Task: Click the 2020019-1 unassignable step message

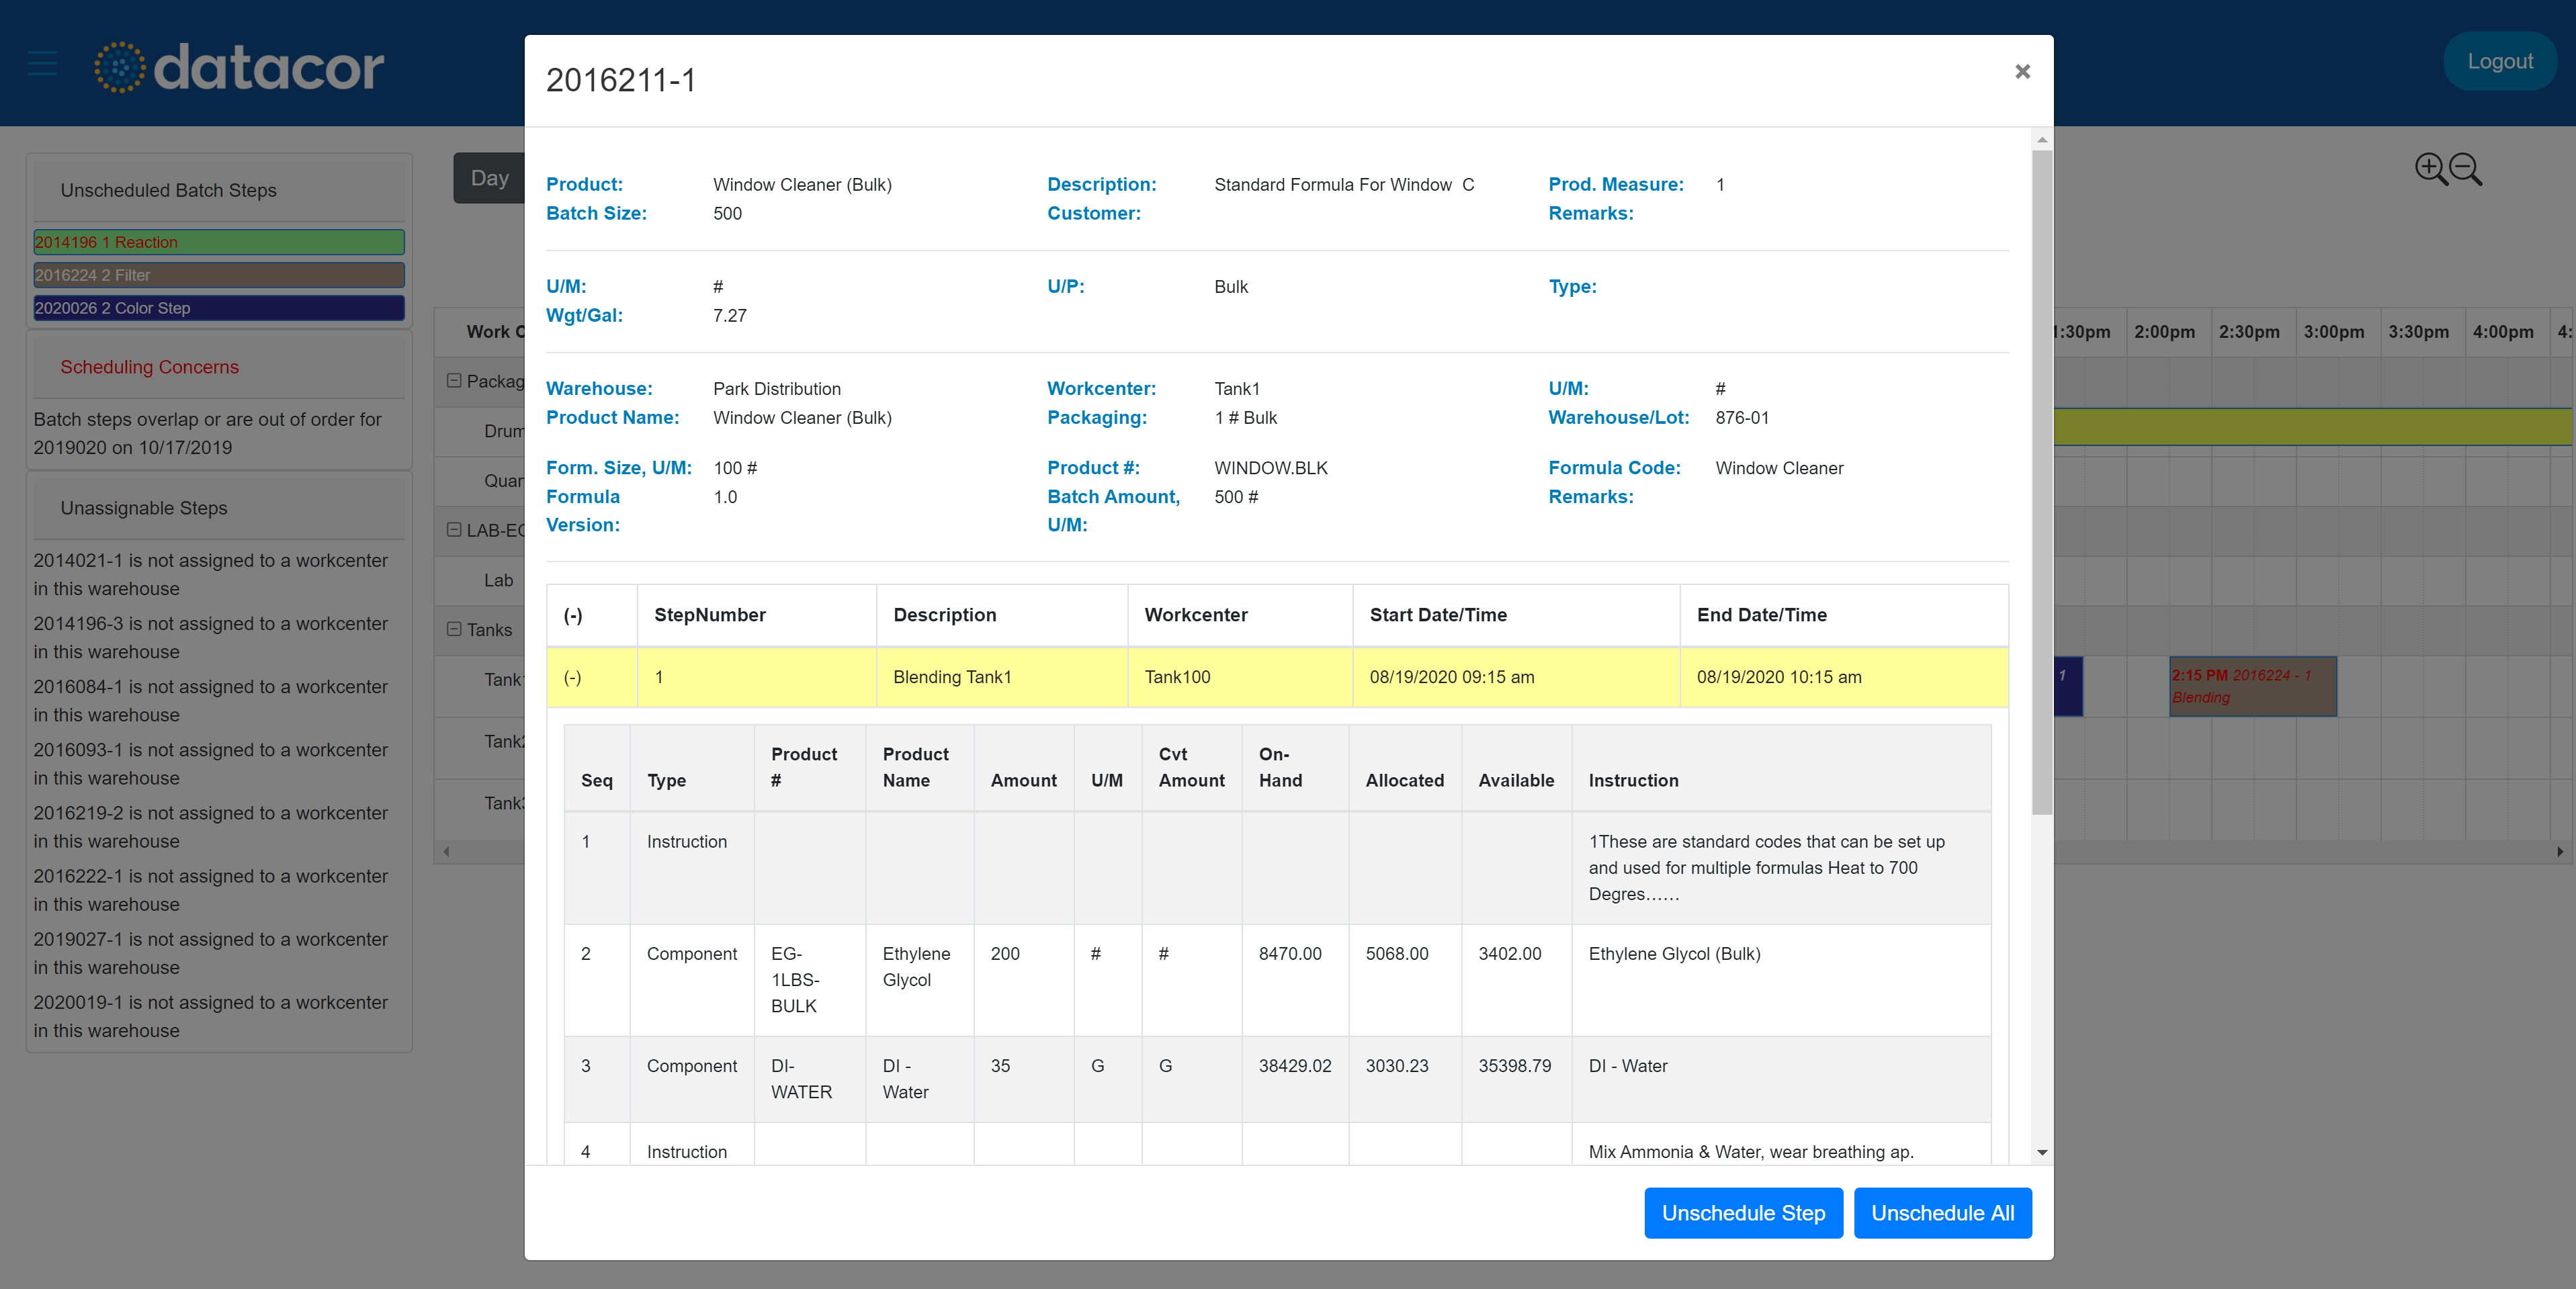Action: point(211,1016)
